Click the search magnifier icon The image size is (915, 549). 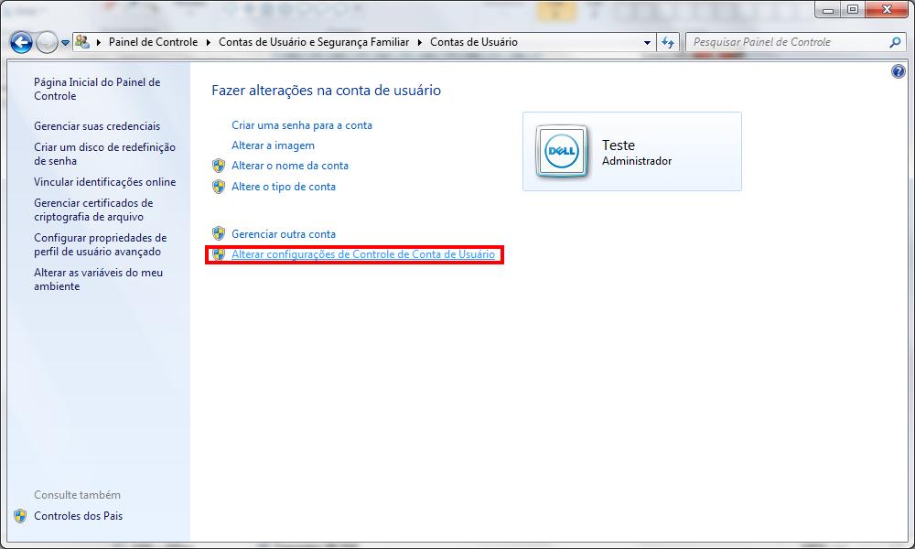coord(895,42)
